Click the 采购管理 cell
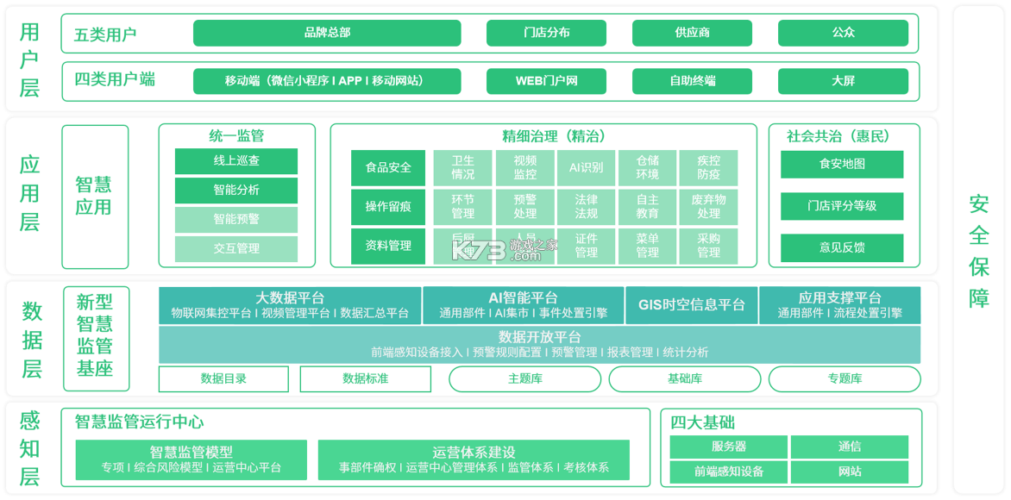This screenshot has width=1011, height=500. click(708, 247)
